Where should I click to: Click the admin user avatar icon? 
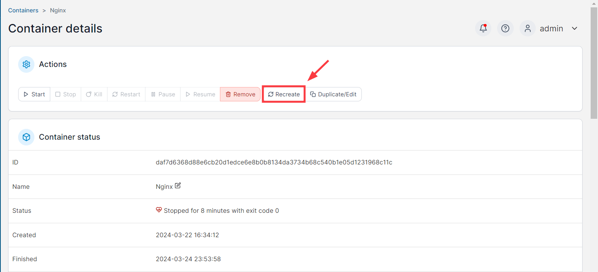527,29
